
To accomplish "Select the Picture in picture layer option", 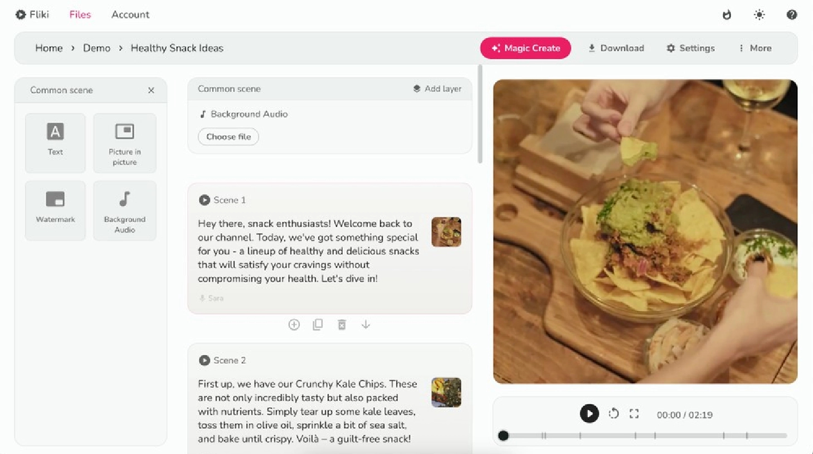I will coord(125,143).
